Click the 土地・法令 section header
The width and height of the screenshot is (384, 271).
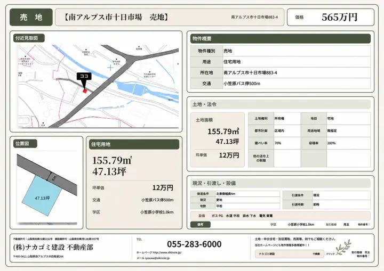pos(281,104)
